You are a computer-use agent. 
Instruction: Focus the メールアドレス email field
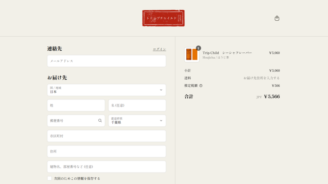point(106,61)
